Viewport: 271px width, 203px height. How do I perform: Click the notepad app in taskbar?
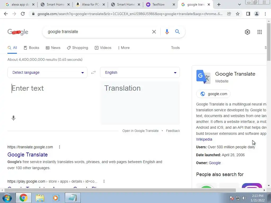pos(73,198)
